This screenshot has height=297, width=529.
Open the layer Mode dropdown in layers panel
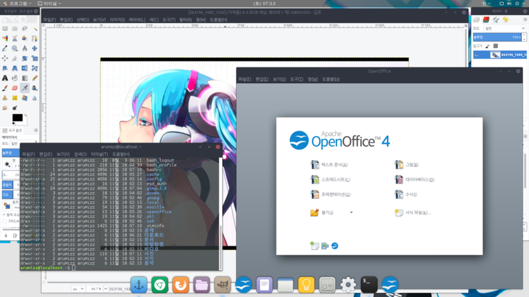point(505,28)
